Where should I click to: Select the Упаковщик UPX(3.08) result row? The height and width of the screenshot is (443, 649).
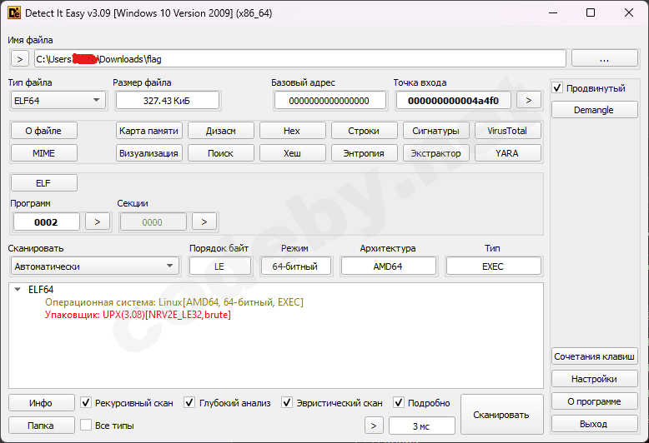tap(138, 315)
